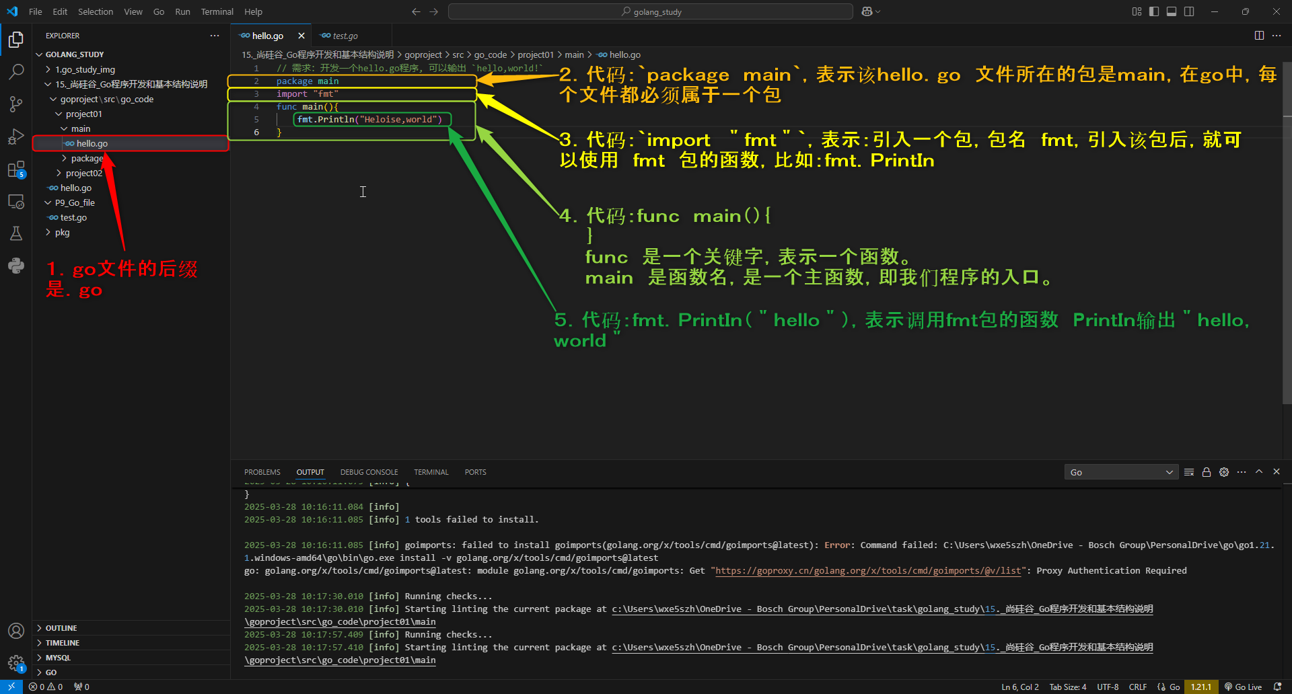Open the Extensions view
Viewport: 1292px width, 694px height.
pyautogui.click(x=16, y=169)
